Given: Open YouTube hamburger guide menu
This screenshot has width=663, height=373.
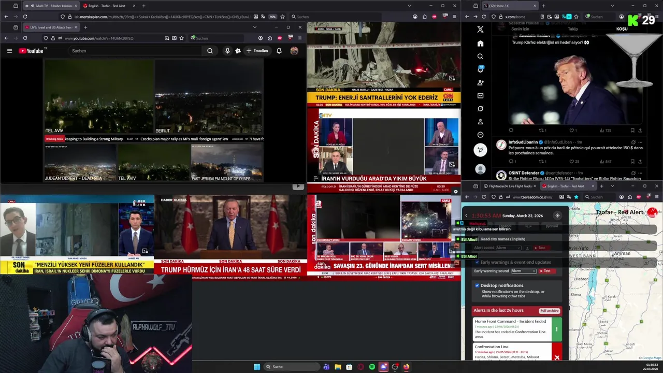Looking at the screenshot, I should click(9, 51).
